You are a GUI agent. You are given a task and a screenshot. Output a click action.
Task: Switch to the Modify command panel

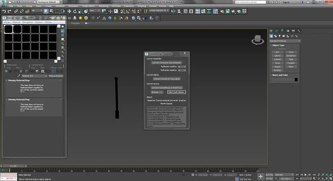(x=277, y=31)
